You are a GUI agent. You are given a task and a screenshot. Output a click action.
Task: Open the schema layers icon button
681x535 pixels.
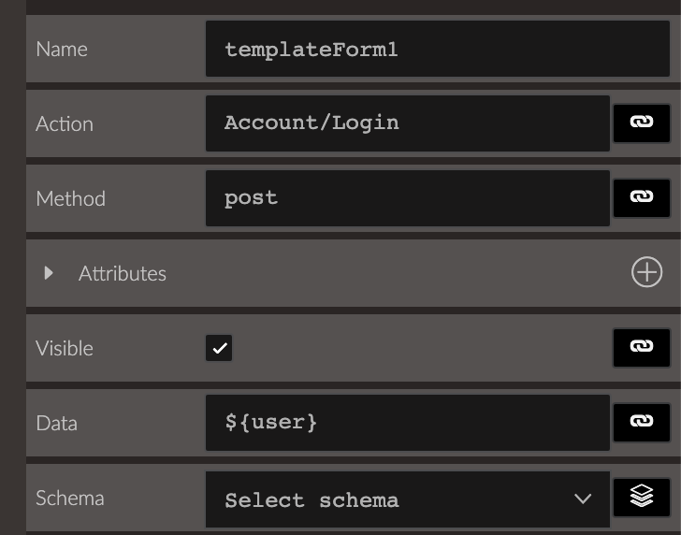pos(642,498)
